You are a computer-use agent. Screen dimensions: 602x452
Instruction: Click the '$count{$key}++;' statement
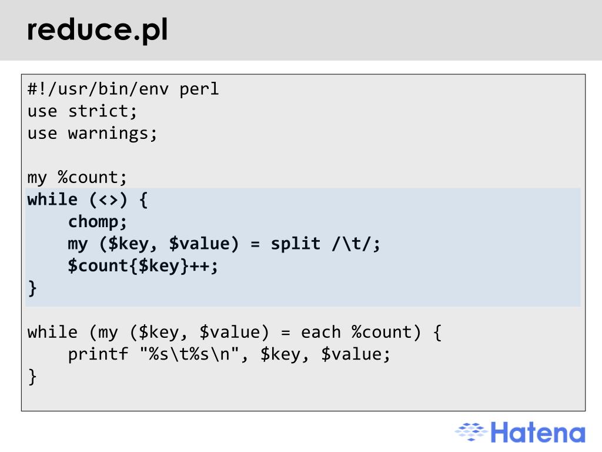tap(143, 266)
